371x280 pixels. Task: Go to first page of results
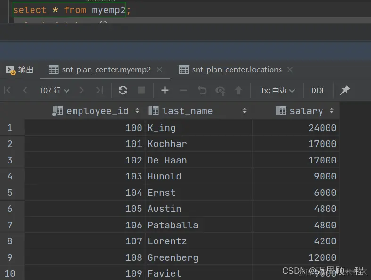tap(8, 90)
